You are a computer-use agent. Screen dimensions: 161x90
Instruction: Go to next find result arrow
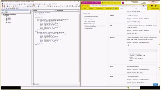[143, 9]
